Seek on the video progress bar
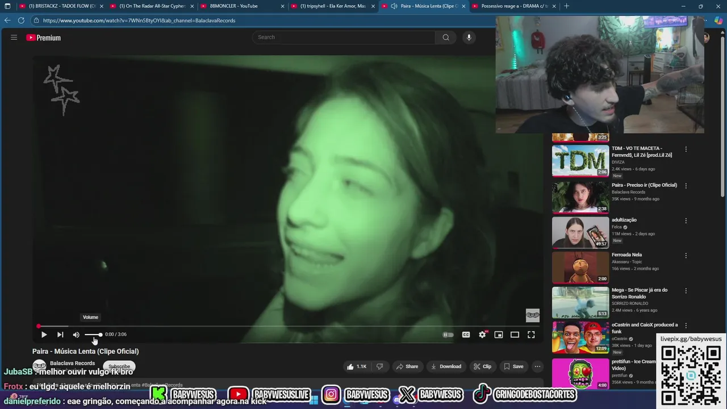727x409 pixels. tap(287, 326)
